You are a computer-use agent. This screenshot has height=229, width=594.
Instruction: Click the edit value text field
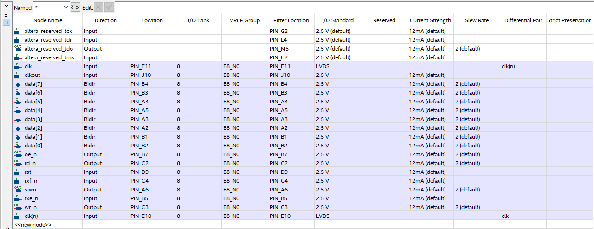pos(353,7)
